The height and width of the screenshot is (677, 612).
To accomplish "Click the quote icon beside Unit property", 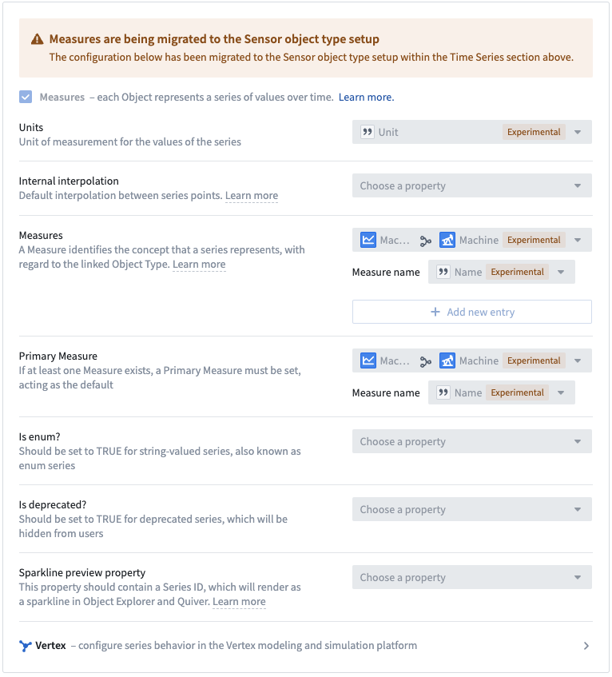I will coord(368,132).
